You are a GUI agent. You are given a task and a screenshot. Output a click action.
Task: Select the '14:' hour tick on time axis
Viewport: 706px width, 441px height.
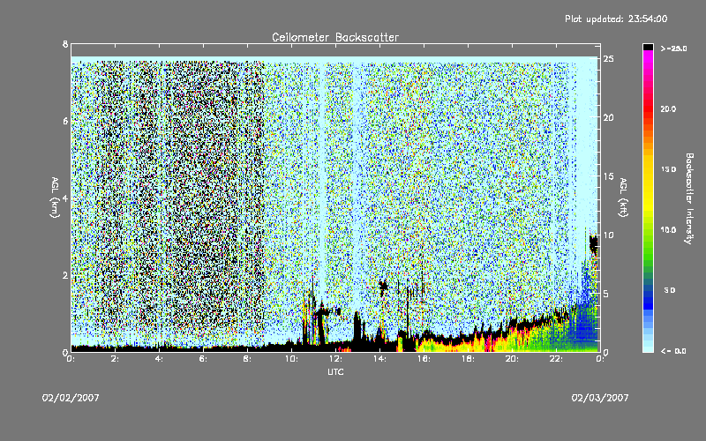[379, 359]
